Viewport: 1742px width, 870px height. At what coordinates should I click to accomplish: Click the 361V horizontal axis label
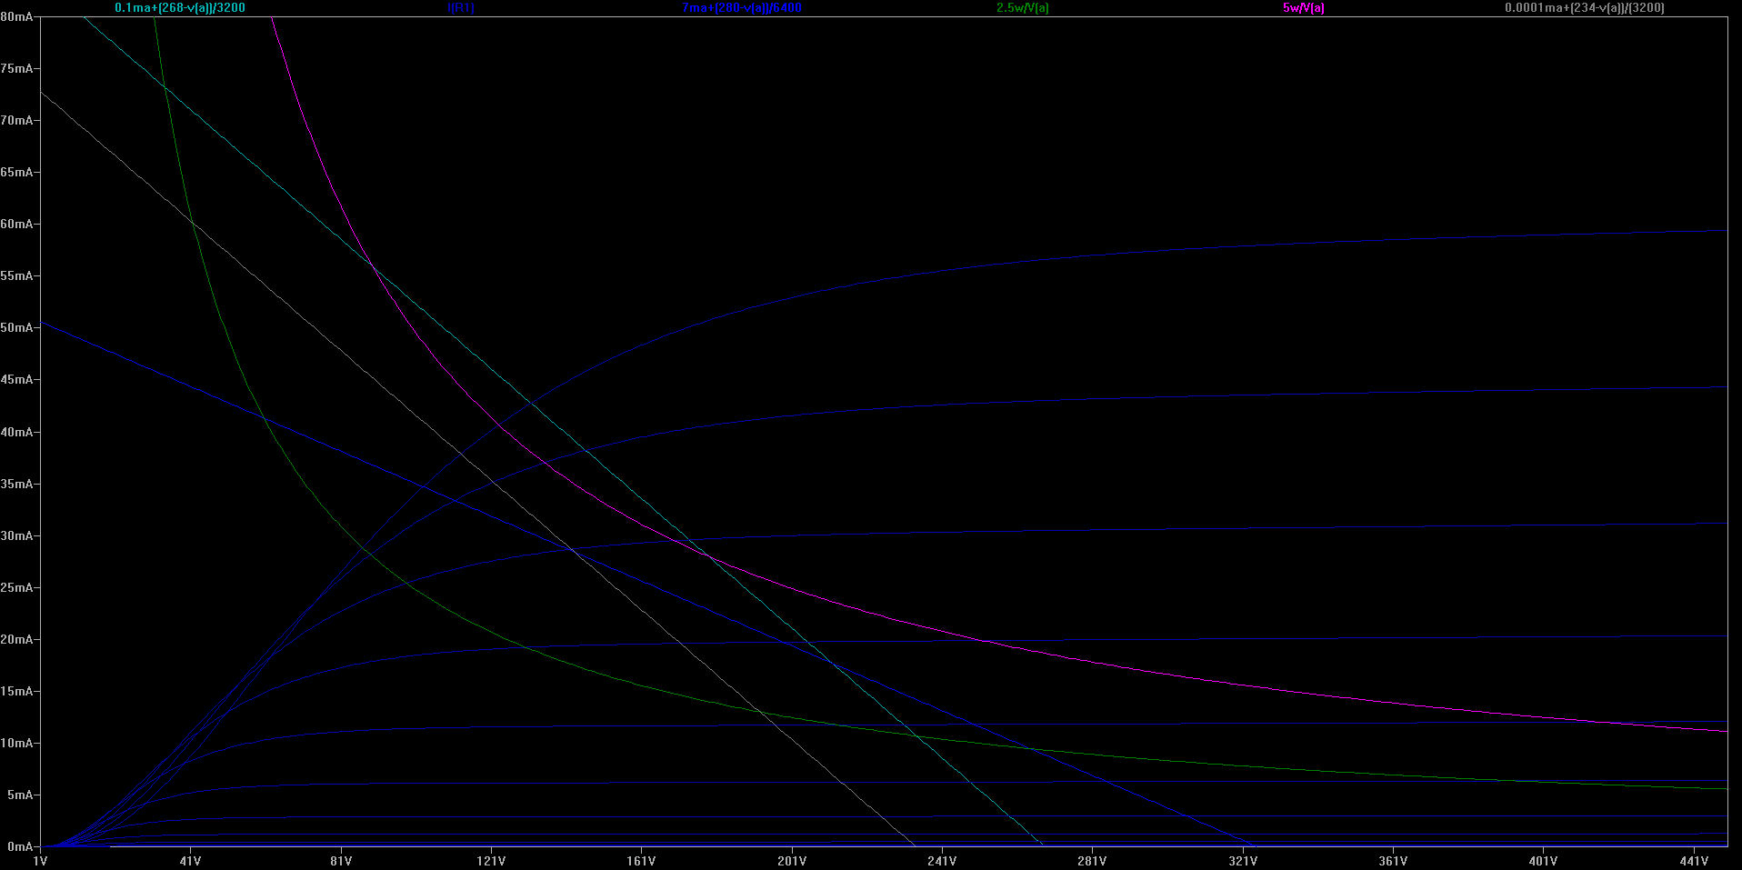pos(1393,860)
